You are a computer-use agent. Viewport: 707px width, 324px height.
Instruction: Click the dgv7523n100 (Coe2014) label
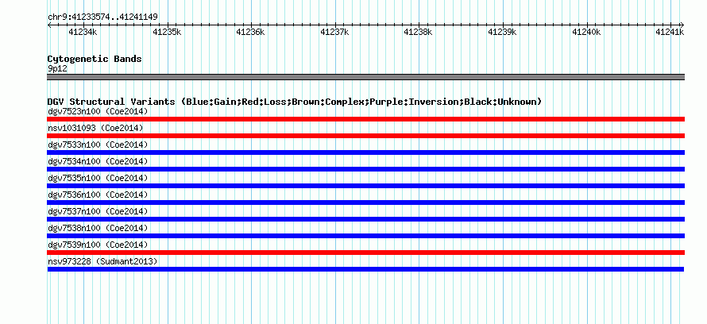pyautogui.click(x=98, y=111)
